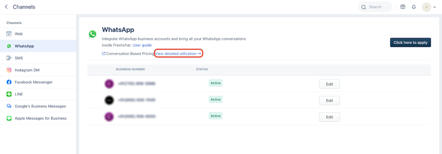Click the Channels page title

(24, 7)
